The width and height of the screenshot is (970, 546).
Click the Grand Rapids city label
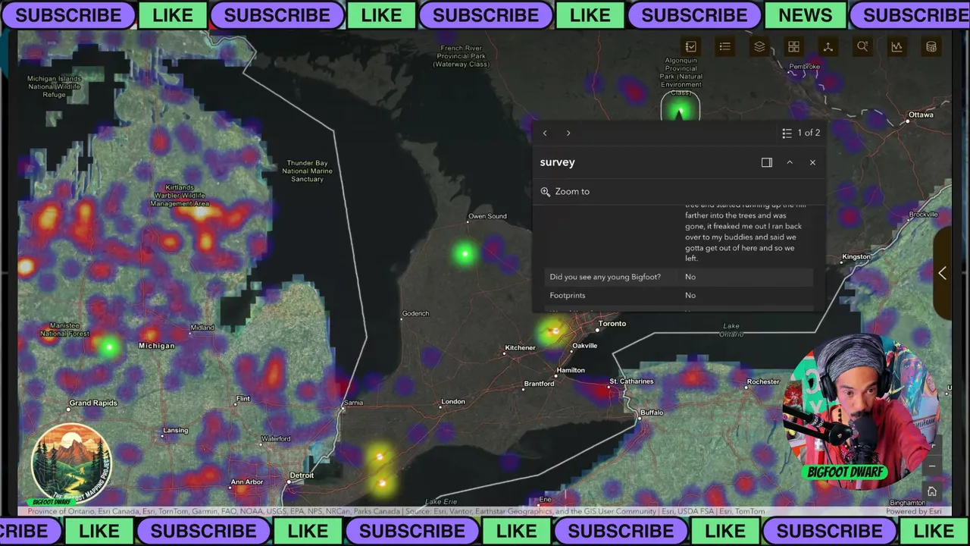(x=93, y=403)
